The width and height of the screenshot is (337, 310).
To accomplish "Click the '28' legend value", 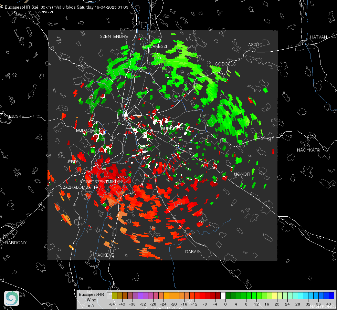I will pos(298,304).
